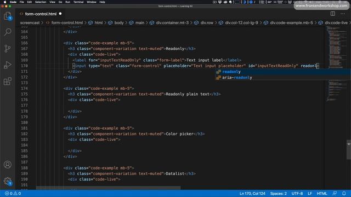The image size is (351, 197).
Task: Click the "Readonly plain text" heading text
Action: pos(188,94)
